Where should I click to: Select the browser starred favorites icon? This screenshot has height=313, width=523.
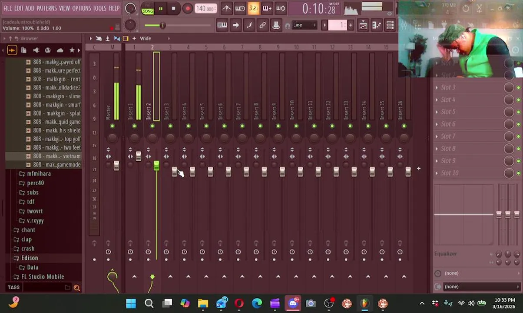(72, 50)
